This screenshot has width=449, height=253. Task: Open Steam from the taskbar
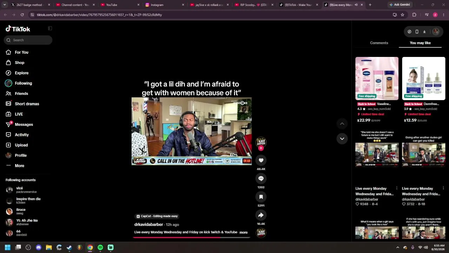pos(69,247)
